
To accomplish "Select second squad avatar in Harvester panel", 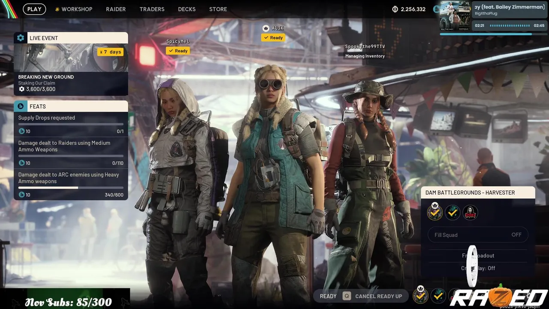I will coord(452,212).
